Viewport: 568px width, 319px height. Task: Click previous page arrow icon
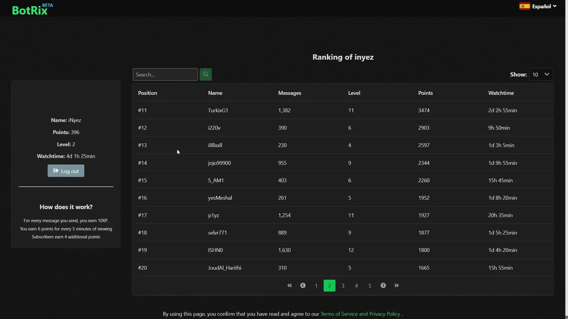pyautogui.click(x=303, y=286)
